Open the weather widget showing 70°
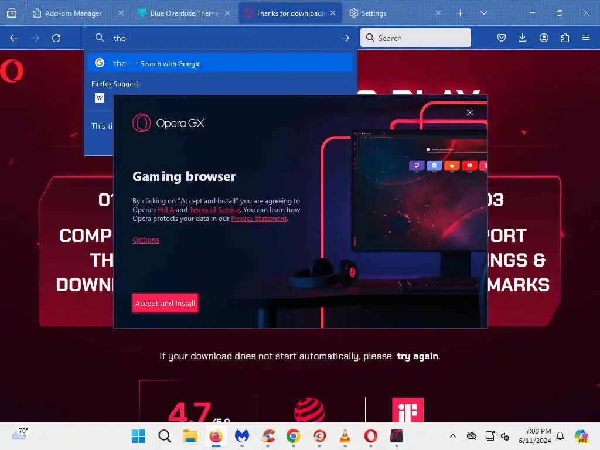 (x=19, y=435)
